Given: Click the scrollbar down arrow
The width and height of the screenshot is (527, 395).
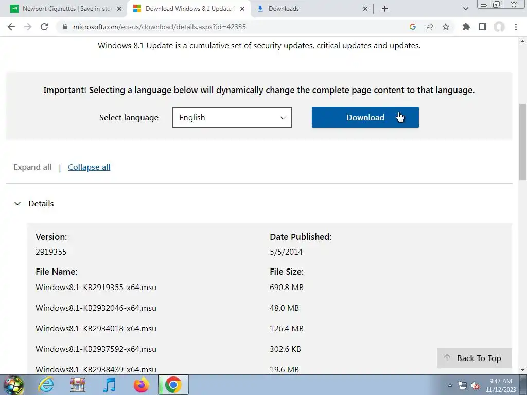Looking at the screenshot, I should [523, 370].
